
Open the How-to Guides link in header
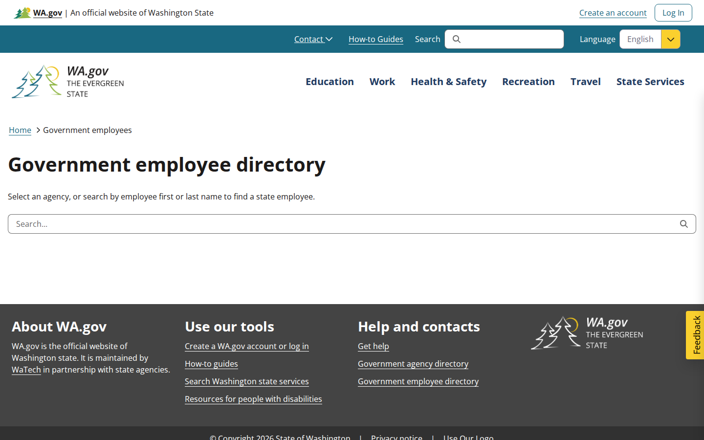376,39
